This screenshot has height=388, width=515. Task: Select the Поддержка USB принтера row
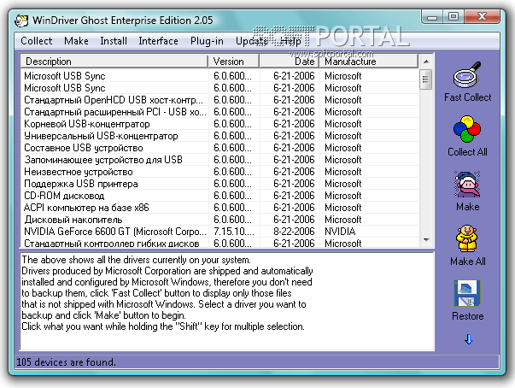click(x=220, y=184)
